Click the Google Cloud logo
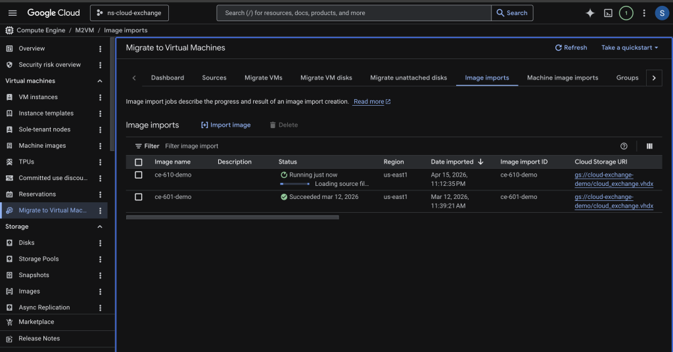Screen dimensions: 673x352 pos(53,13)
